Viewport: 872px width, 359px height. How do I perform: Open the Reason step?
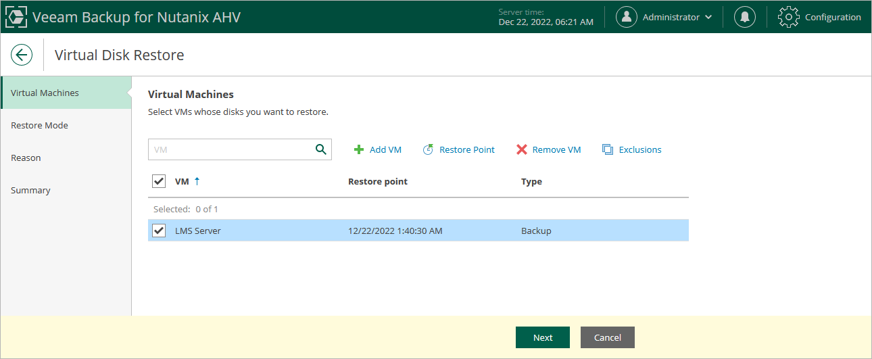[66, 158]
